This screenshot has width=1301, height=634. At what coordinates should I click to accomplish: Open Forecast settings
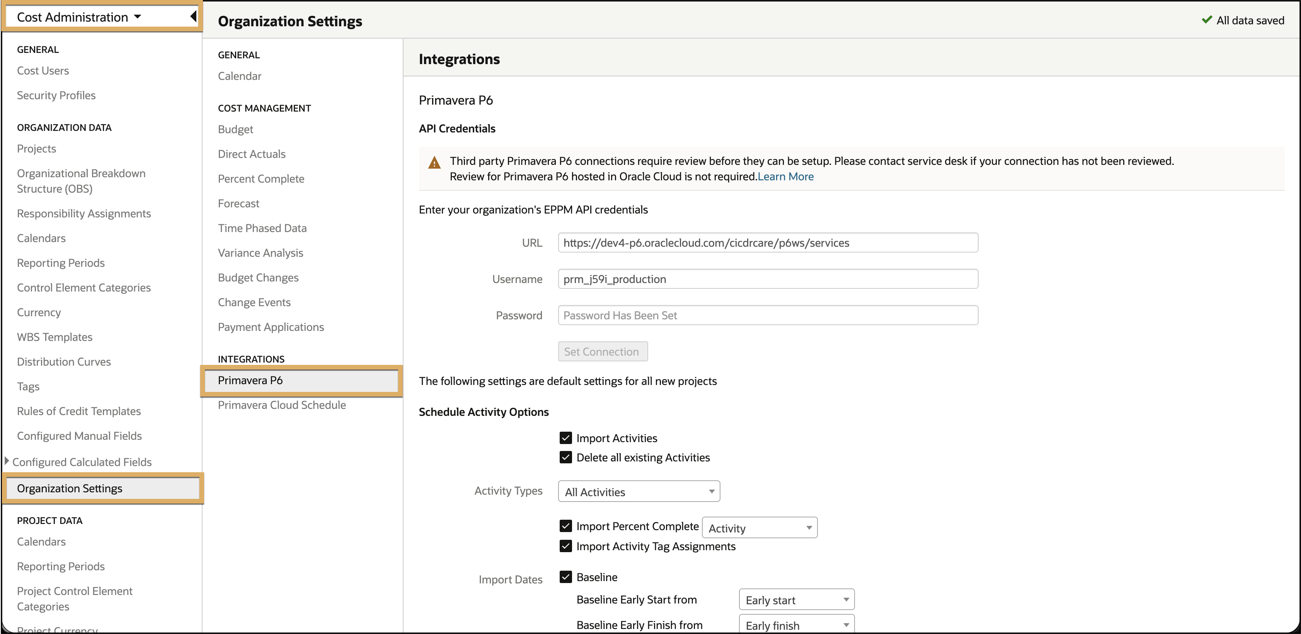(238, 203)
